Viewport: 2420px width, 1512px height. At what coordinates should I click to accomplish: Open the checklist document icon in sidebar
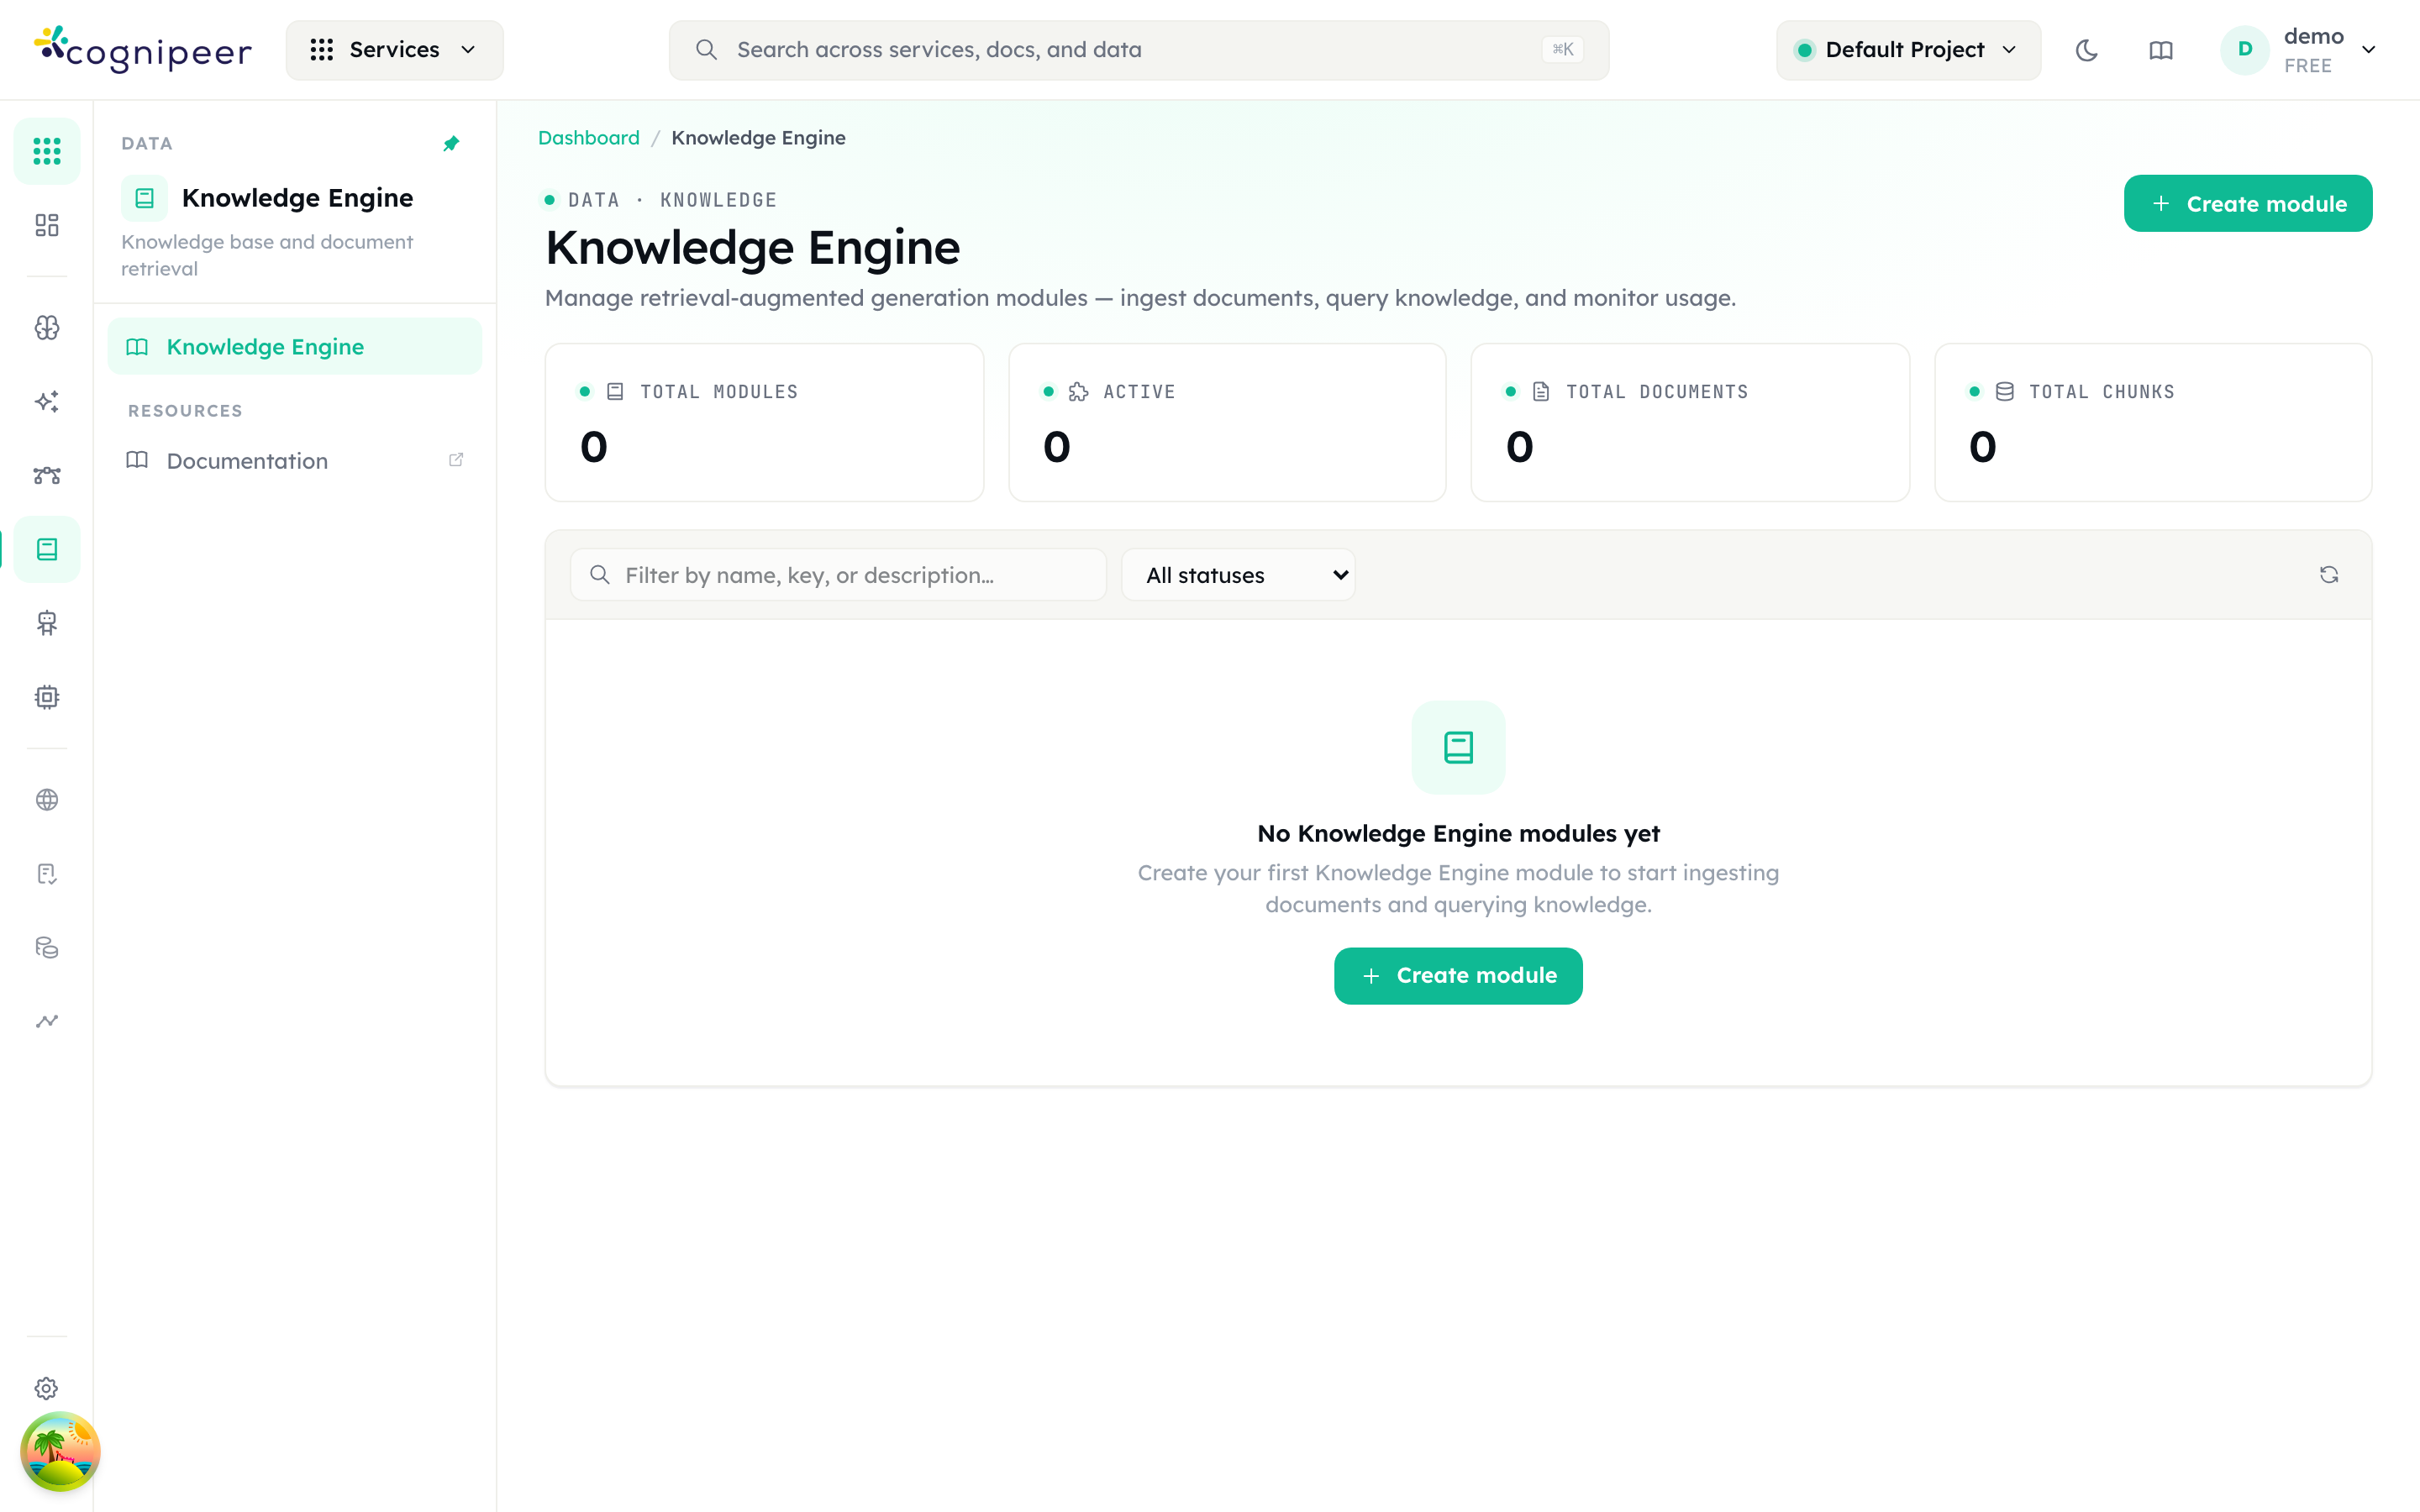pyautogui.click(x=47, y=874)
